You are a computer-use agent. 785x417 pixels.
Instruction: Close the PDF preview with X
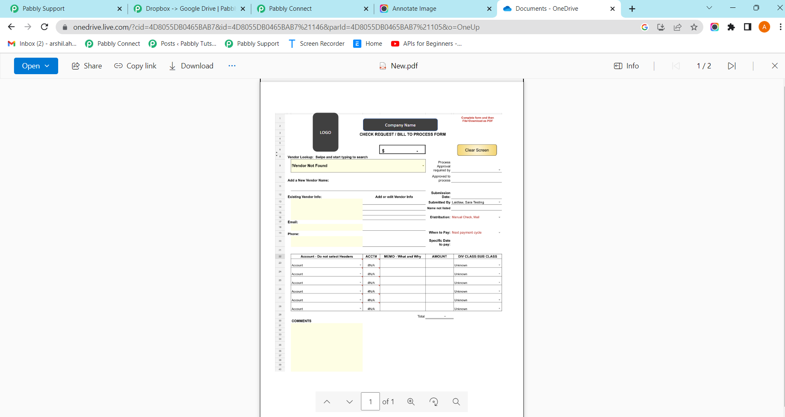pyautogui.click(x=774, y=66)
